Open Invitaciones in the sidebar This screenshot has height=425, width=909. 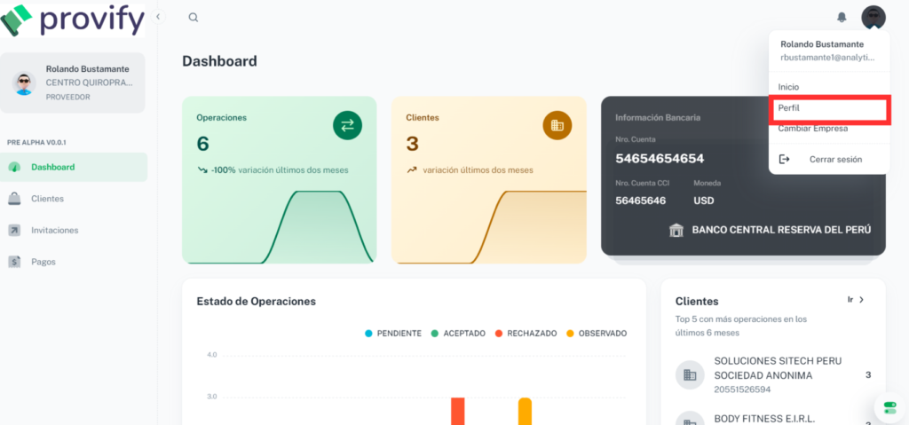(73, 230)
